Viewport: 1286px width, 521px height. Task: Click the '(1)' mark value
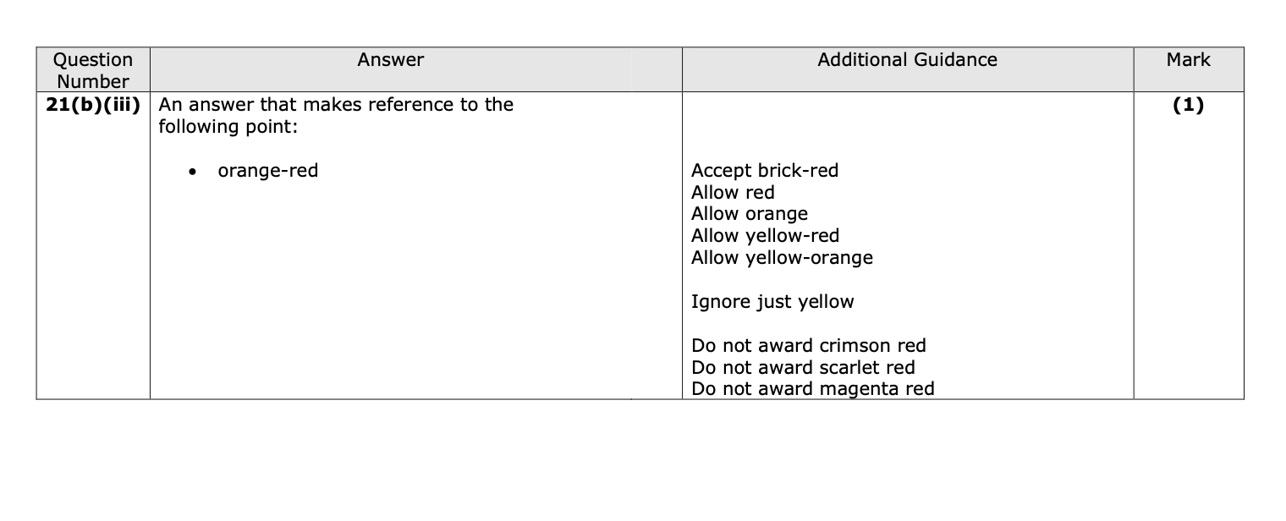[x=1188, y=105]
